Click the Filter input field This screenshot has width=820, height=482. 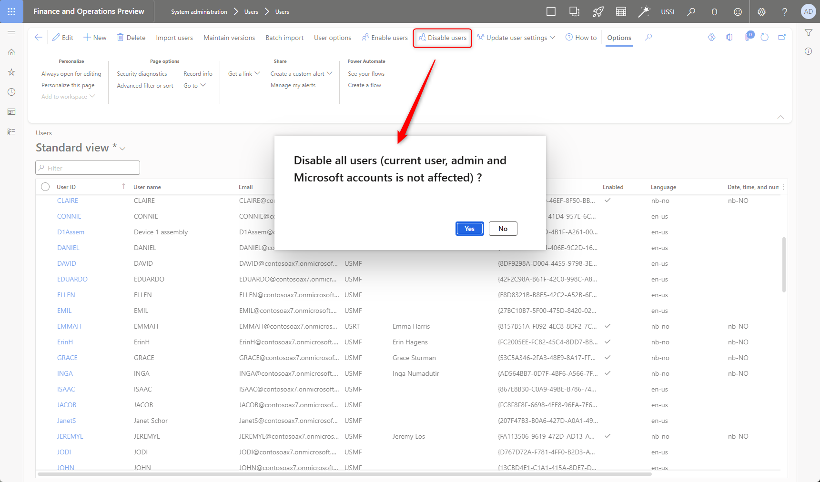[88, 168]
